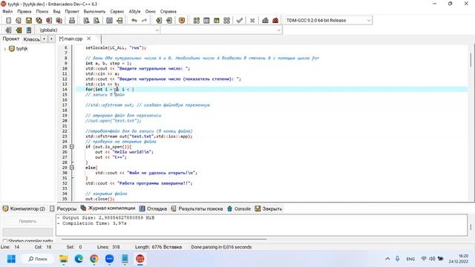Click the ENG language indicator
The image size is (475, 267).
410,259
